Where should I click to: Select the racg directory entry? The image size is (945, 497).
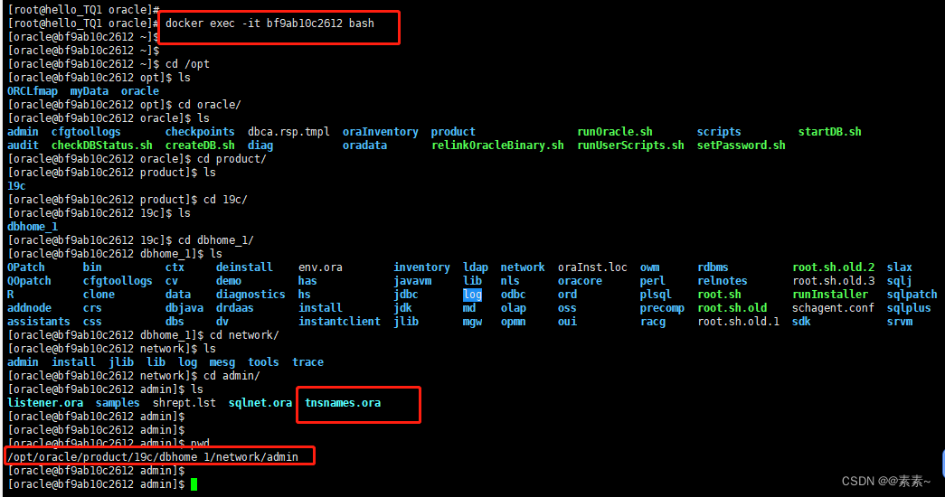point(653,322)
